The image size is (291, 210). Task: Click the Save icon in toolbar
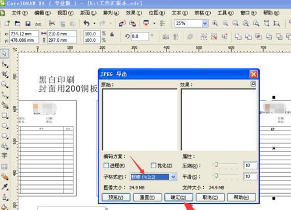click(x=28, y=24)
